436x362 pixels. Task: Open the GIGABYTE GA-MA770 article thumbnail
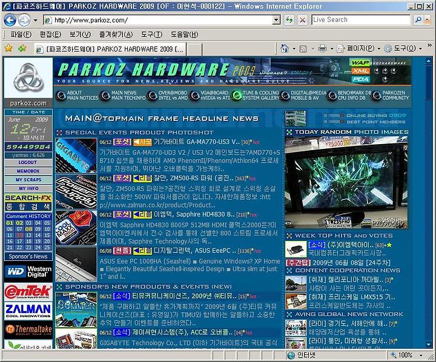coord(76,156)
